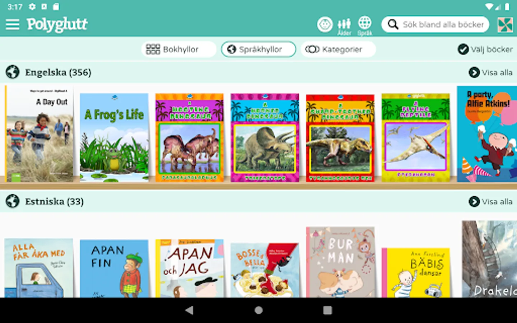
Task: Tap the globe icon beside Engelska
Action: point(13,72)
